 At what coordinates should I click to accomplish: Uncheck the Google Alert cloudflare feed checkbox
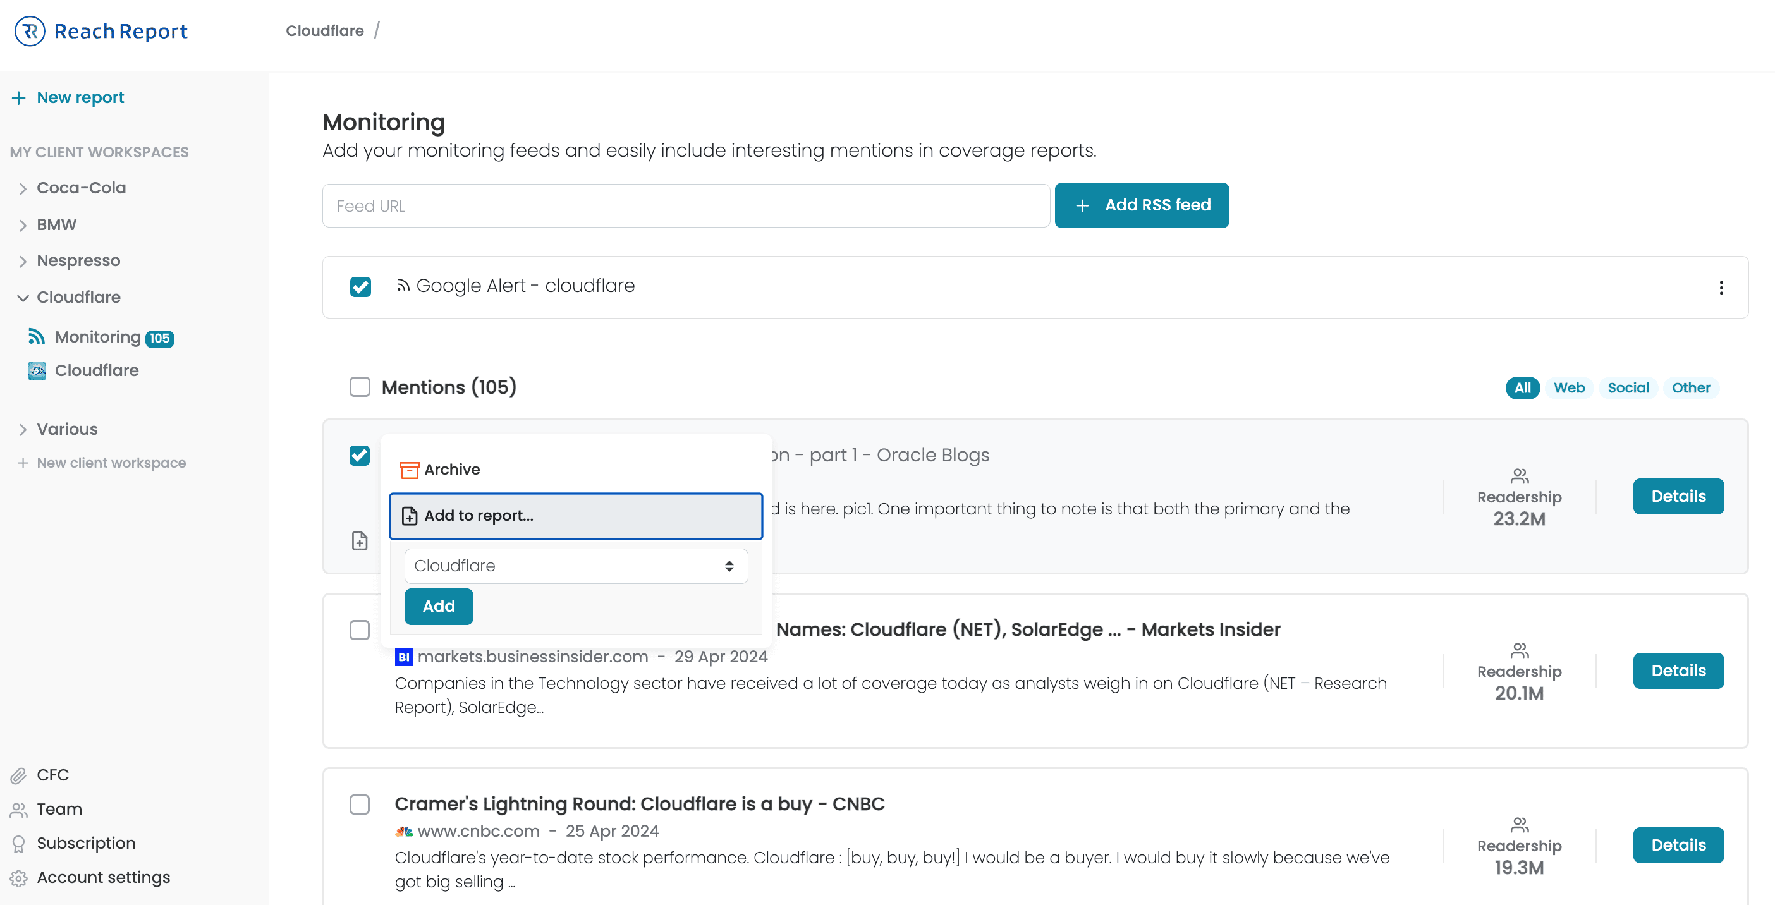(x=360, y=286)
